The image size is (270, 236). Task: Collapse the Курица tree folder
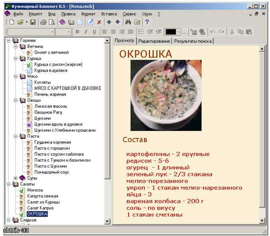[x=16, y=59]
